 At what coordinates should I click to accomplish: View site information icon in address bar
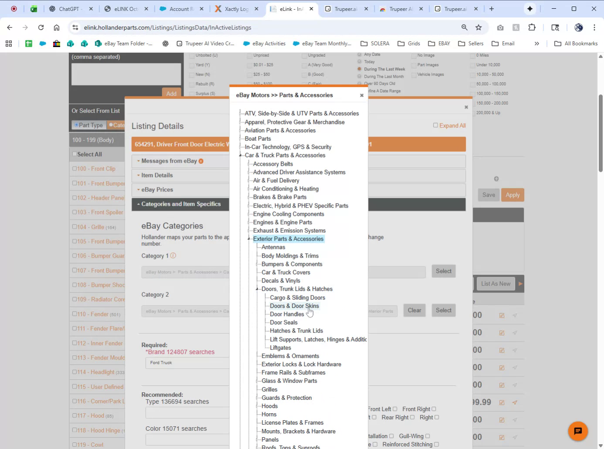click(x=75, y=27)
